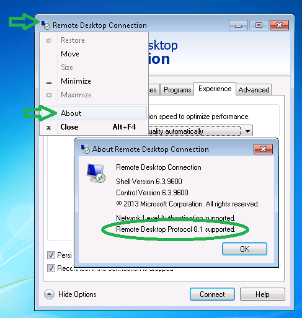Switch to the Advanced tab
This screenshot has height=318, width=302.
point(254,90)
